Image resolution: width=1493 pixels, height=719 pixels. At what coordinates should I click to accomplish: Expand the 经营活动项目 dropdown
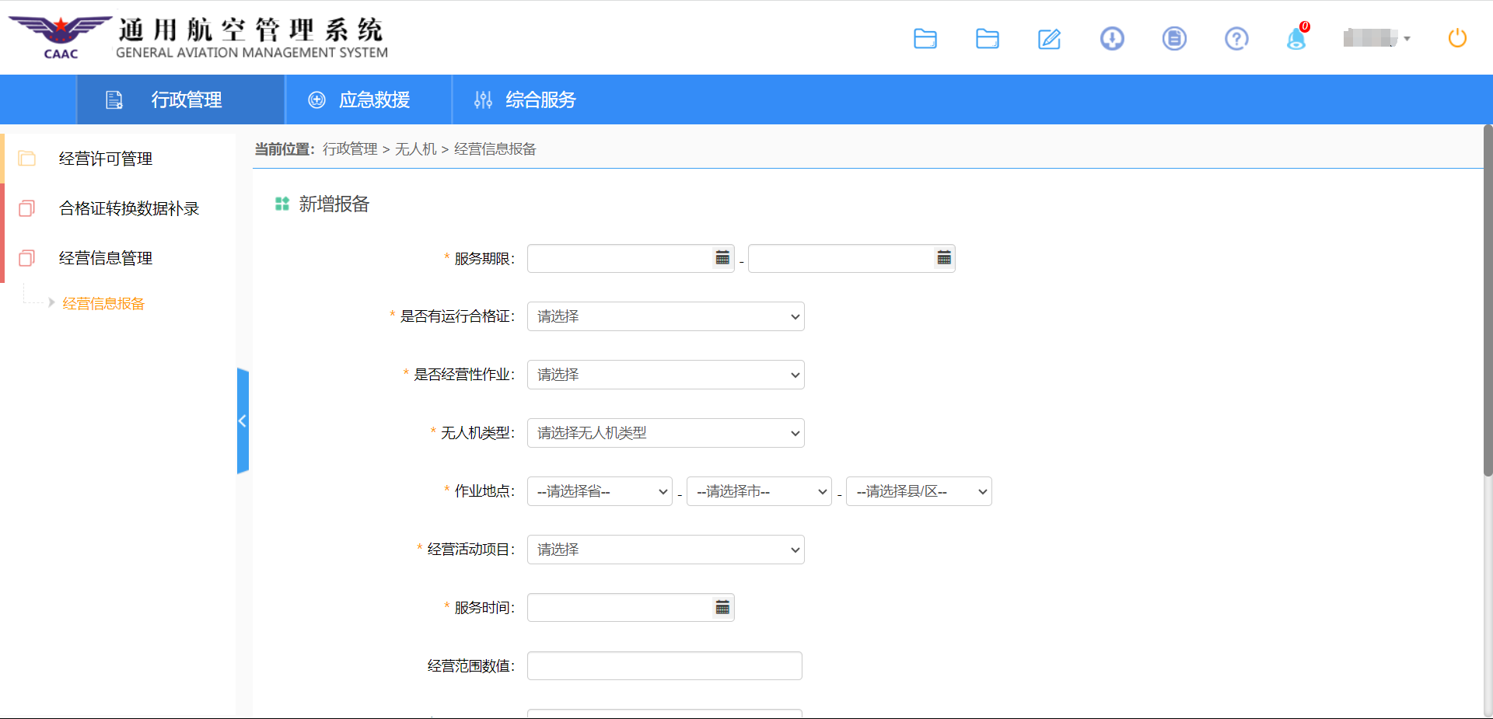pos(666,550)
